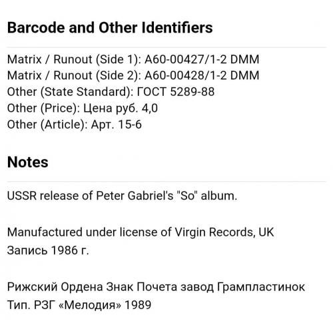Click the Other (State Standard) label
This screenshot has height=333, width=333.
click(x=70, y=92)
